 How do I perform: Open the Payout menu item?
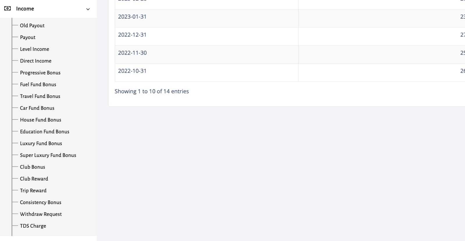tap(28, 38)
